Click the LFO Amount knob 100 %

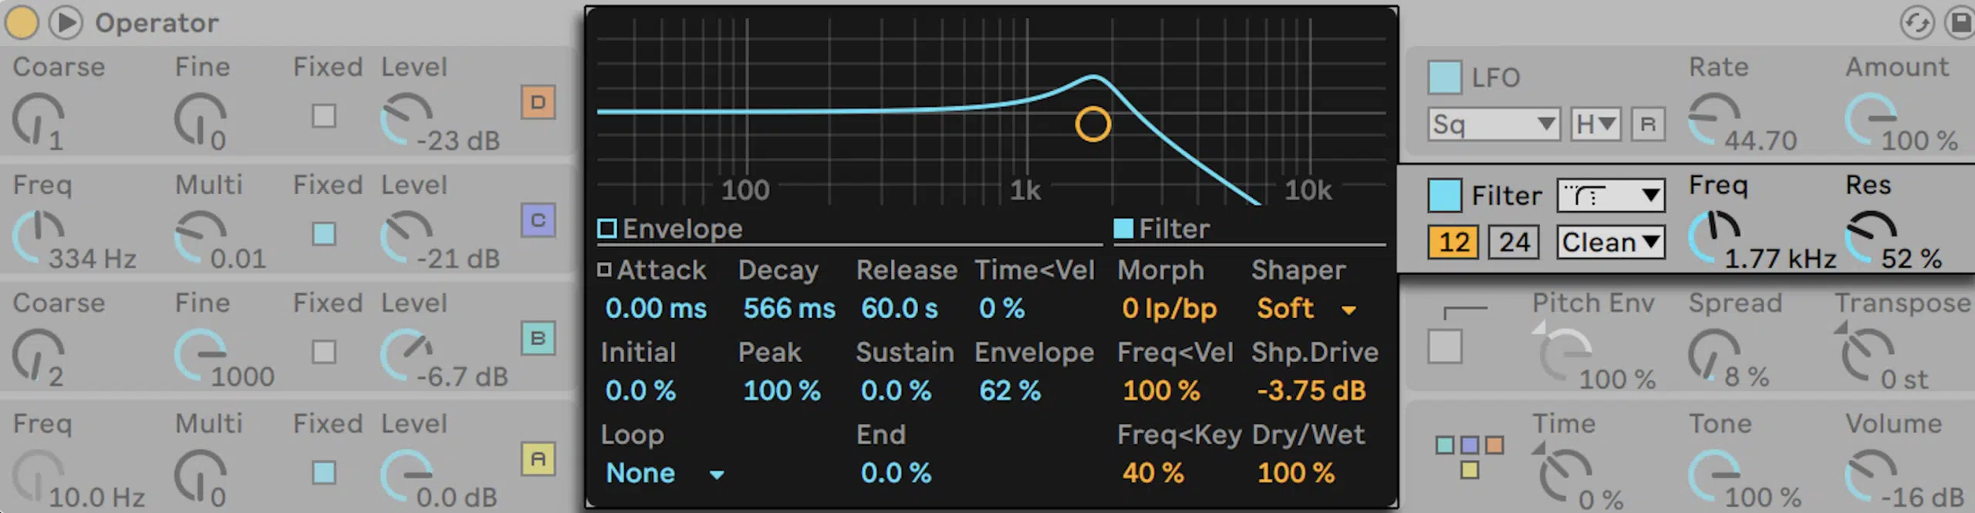(1870, 119)
